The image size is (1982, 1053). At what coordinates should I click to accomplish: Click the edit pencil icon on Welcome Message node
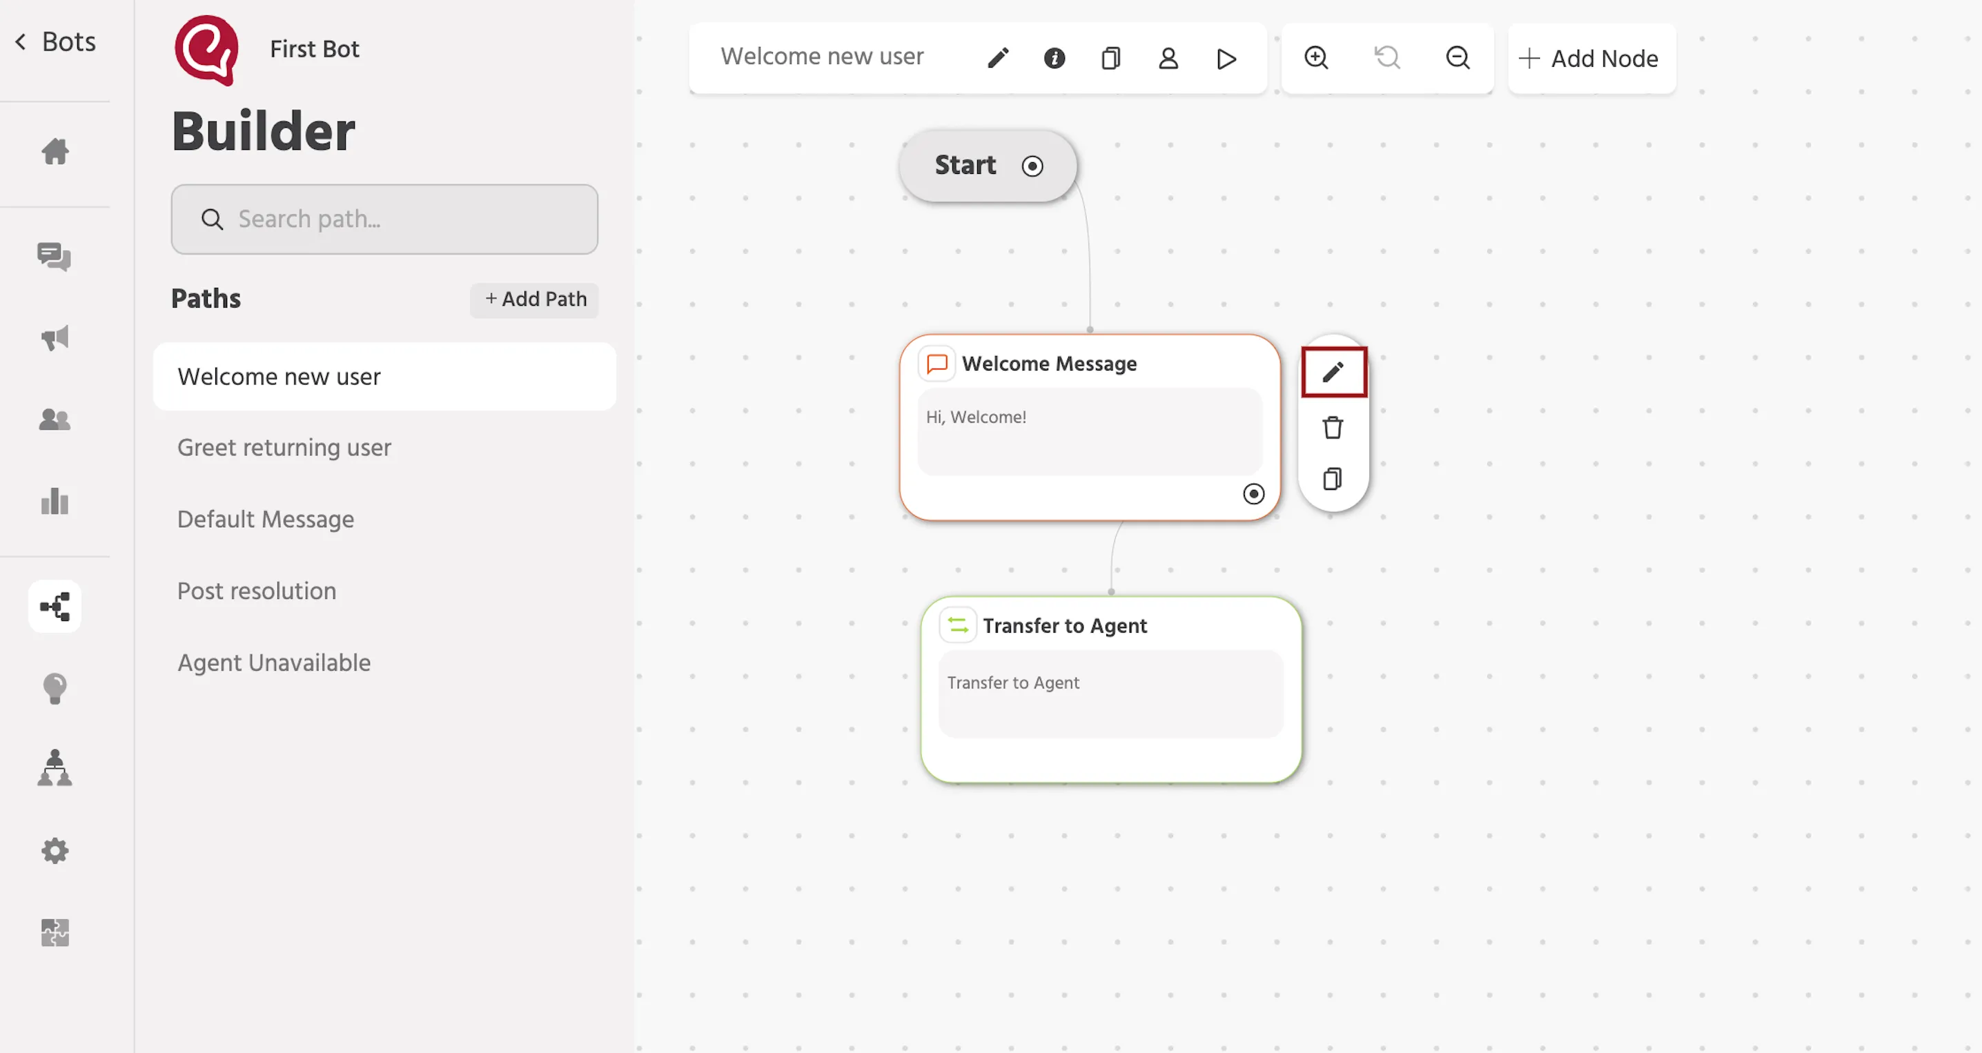[1333, 371]
